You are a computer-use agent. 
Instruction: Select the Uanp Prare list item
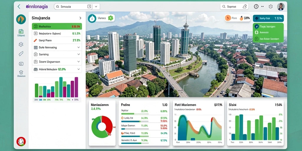coord(57,40)
